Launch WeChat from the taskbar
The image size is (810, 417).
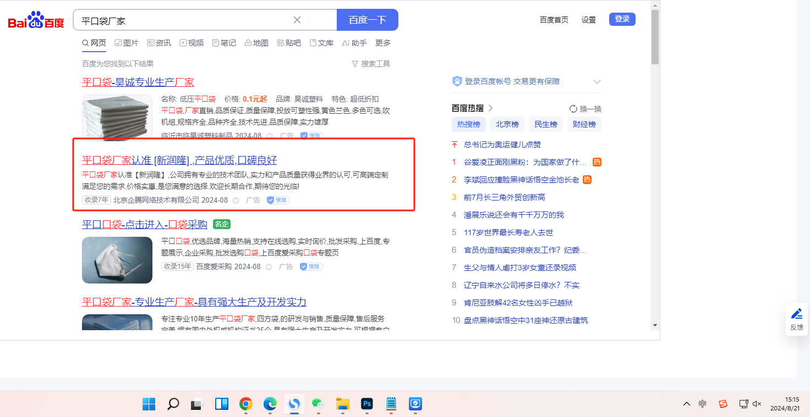click(318, 404)
